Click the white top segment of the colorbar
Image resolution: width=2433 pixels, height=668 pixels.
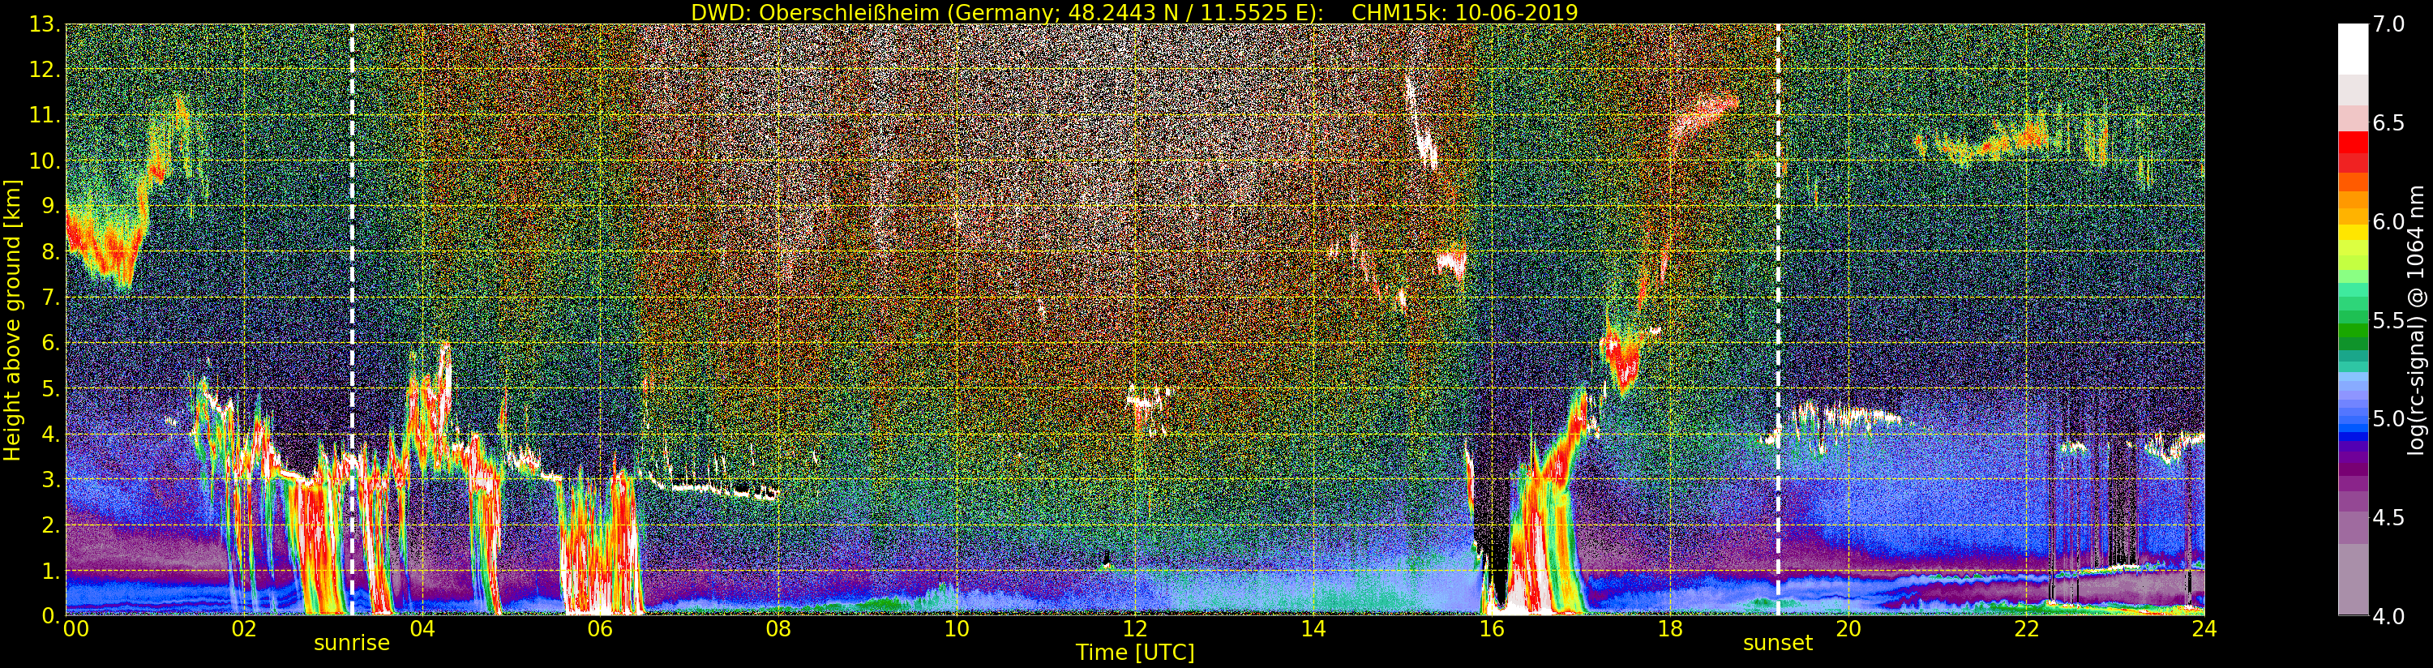(x=2353, y=48)
